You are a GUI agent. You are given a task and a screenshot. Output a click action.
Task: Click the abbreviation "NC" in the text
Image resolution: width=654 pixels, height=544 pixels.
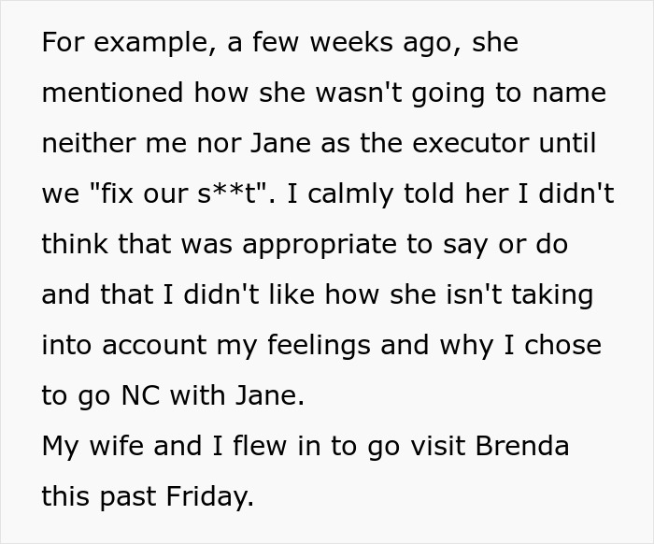coord(139,396)
